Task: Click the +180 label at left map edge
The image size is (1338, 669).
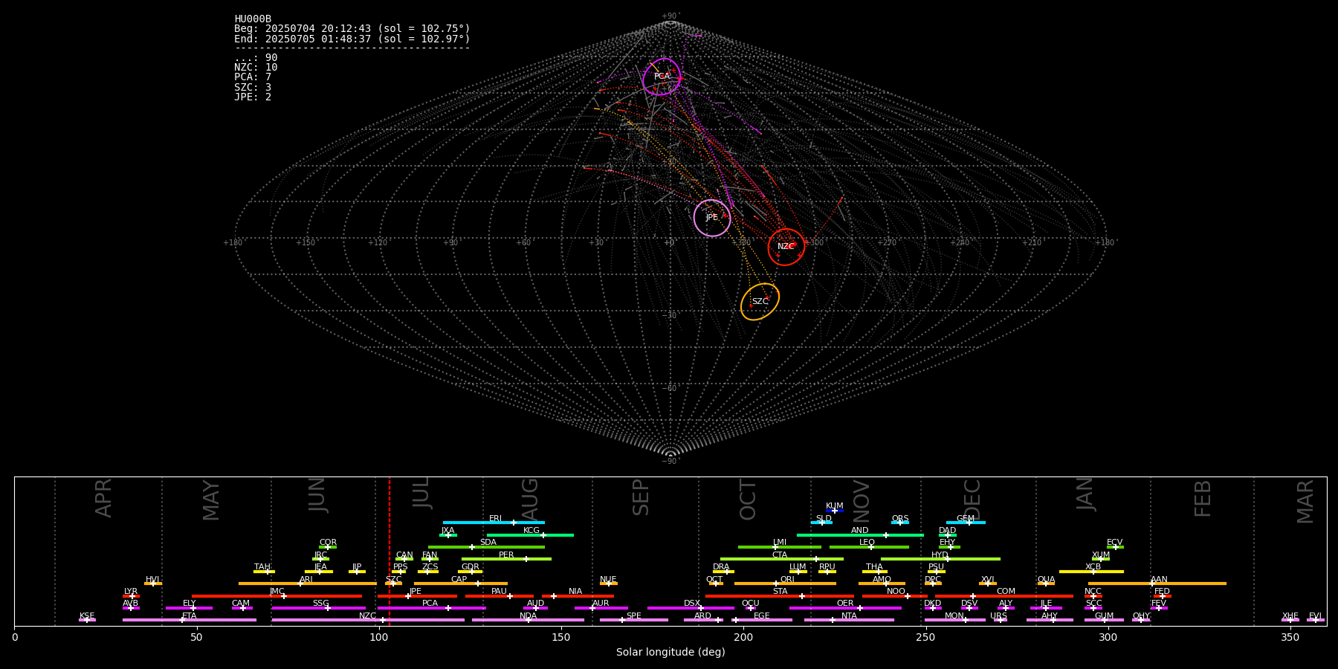Action: [233, 243]
